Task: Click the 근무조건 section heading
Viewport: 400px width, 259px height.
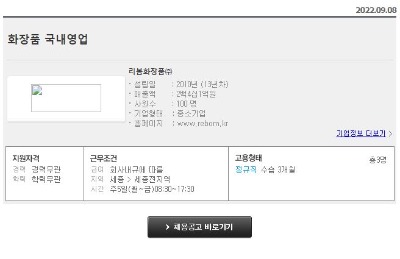Action: coord(103,158)
